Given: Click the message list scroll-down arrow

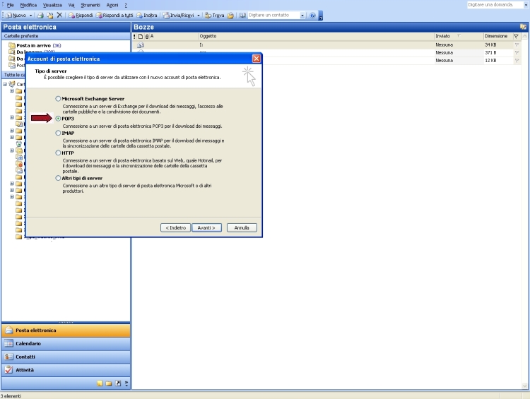Looking at the screenshot, I should point(524,386).
